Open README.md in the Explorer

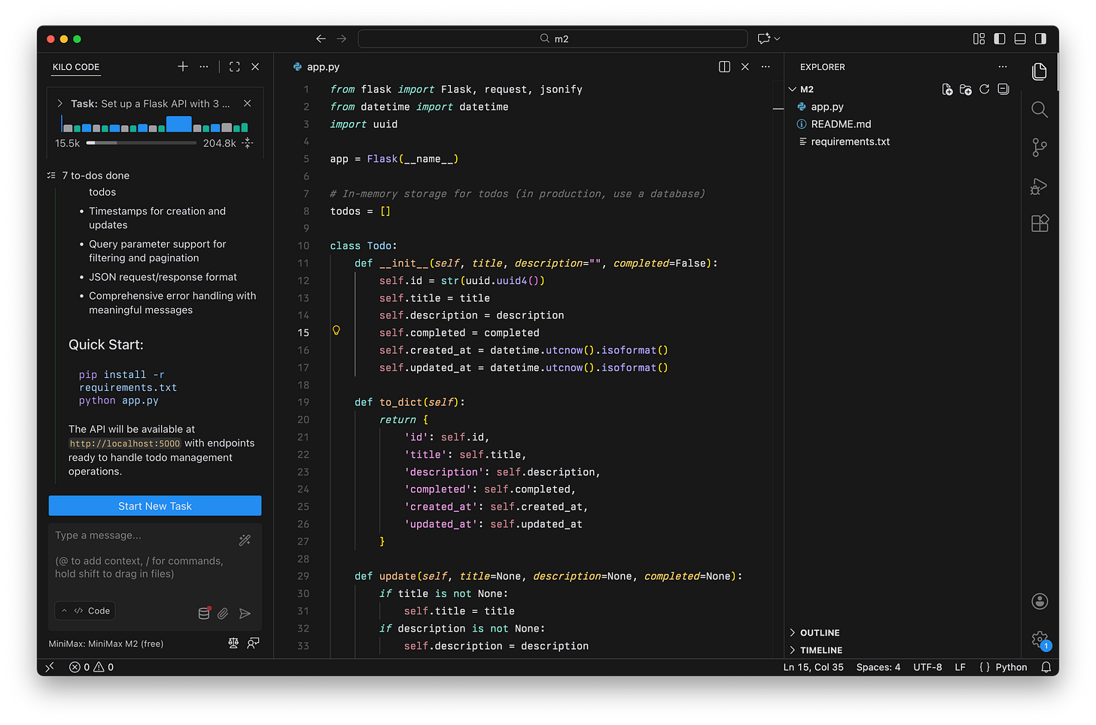click(x=841, y=124)
